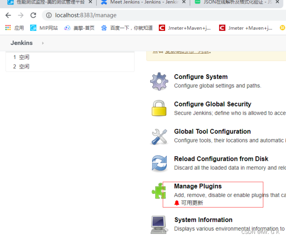
Task: Click the Reload Configuration refresh arrows icon
Action: pyautogui.click(x=159, y=163)
